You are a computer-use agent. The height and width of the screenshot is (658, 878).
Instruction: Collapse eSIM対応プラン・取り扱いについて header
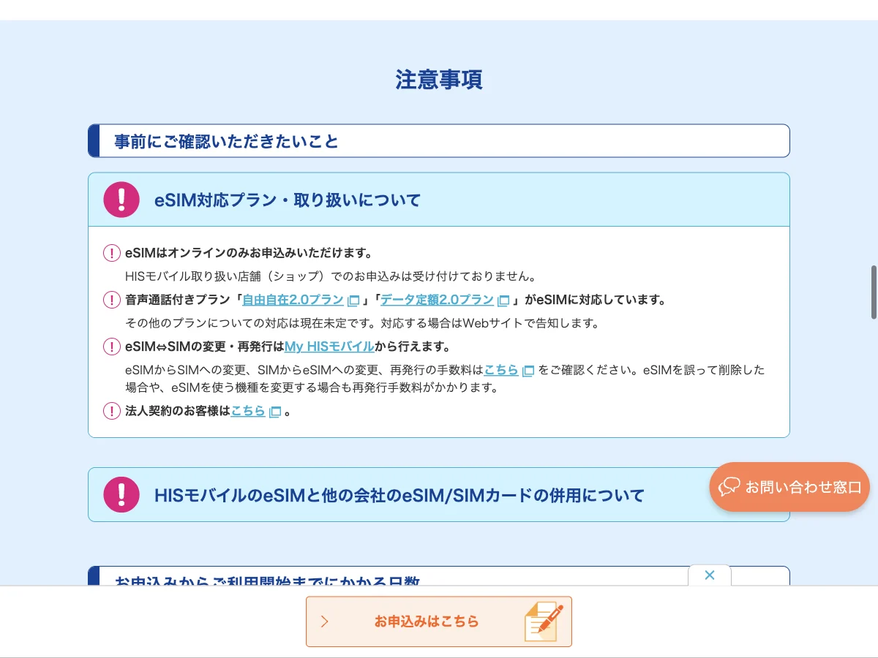pos(439,200)
